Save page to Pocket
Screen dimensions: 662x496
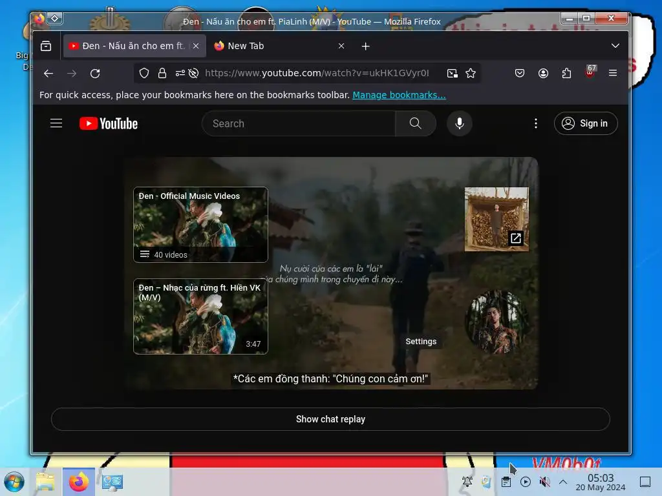(520, 74)
